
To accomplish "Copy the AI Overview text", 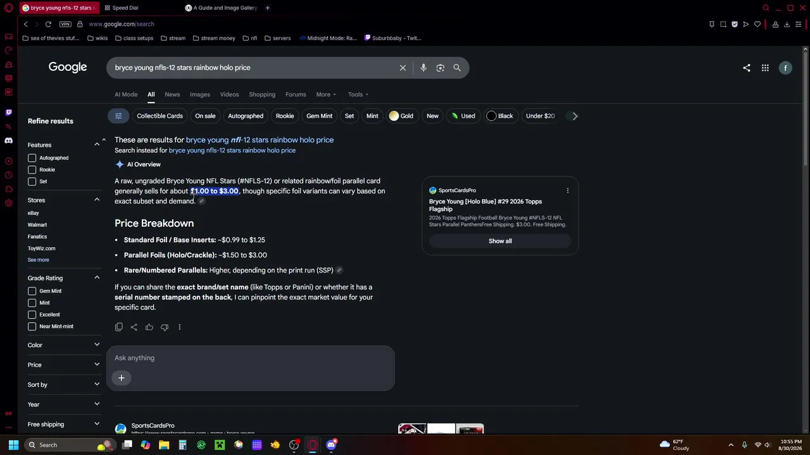I will pos(119,327).
